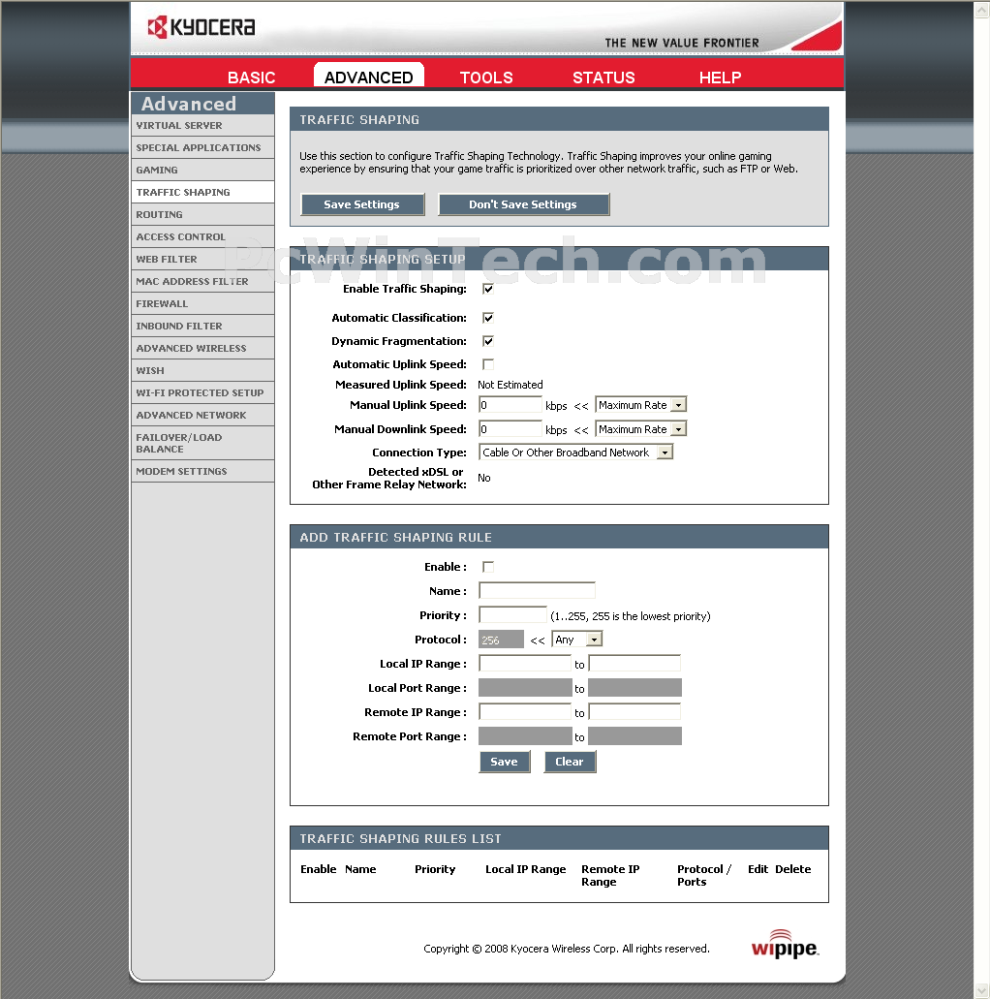Save the traffic shaping rule
Image resolution: width=990 pixels, height=999 pixels.
504,762
